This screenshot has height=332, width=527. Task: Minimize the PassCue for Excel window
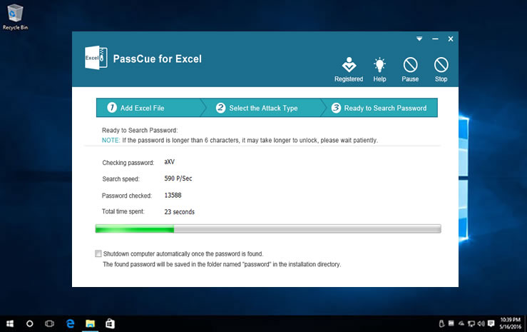click(x=435, y=39)
